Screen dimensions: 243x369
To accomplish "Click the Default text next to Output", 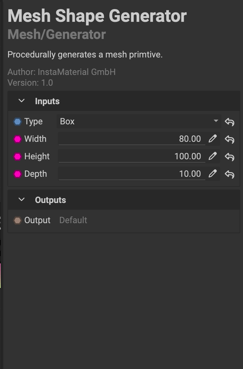I will point(73,220).
